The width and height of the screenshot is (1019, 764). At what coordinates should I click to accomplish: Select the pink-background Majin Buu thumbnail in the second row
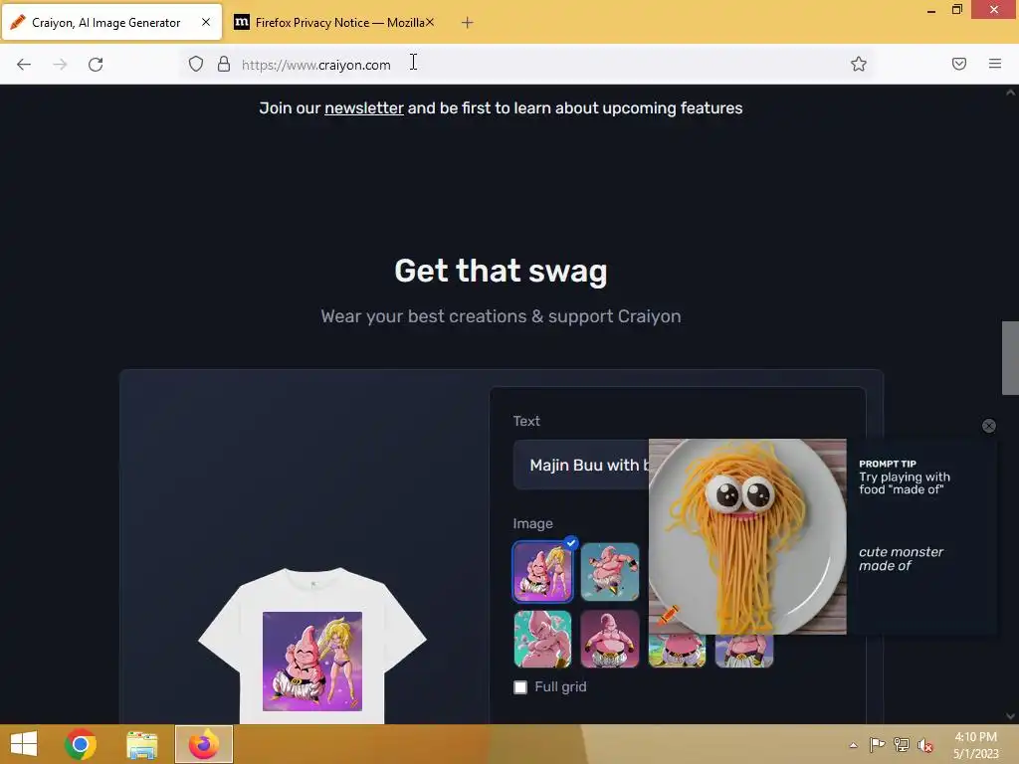pos(610,639)
